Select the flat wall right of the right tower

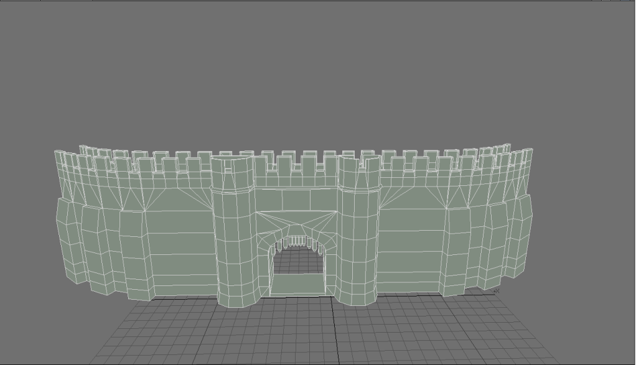(411, 249)
